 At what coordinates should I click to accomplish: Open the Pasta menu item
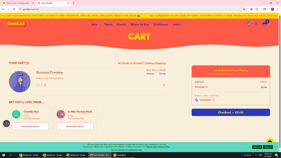(x=108, y=25)
